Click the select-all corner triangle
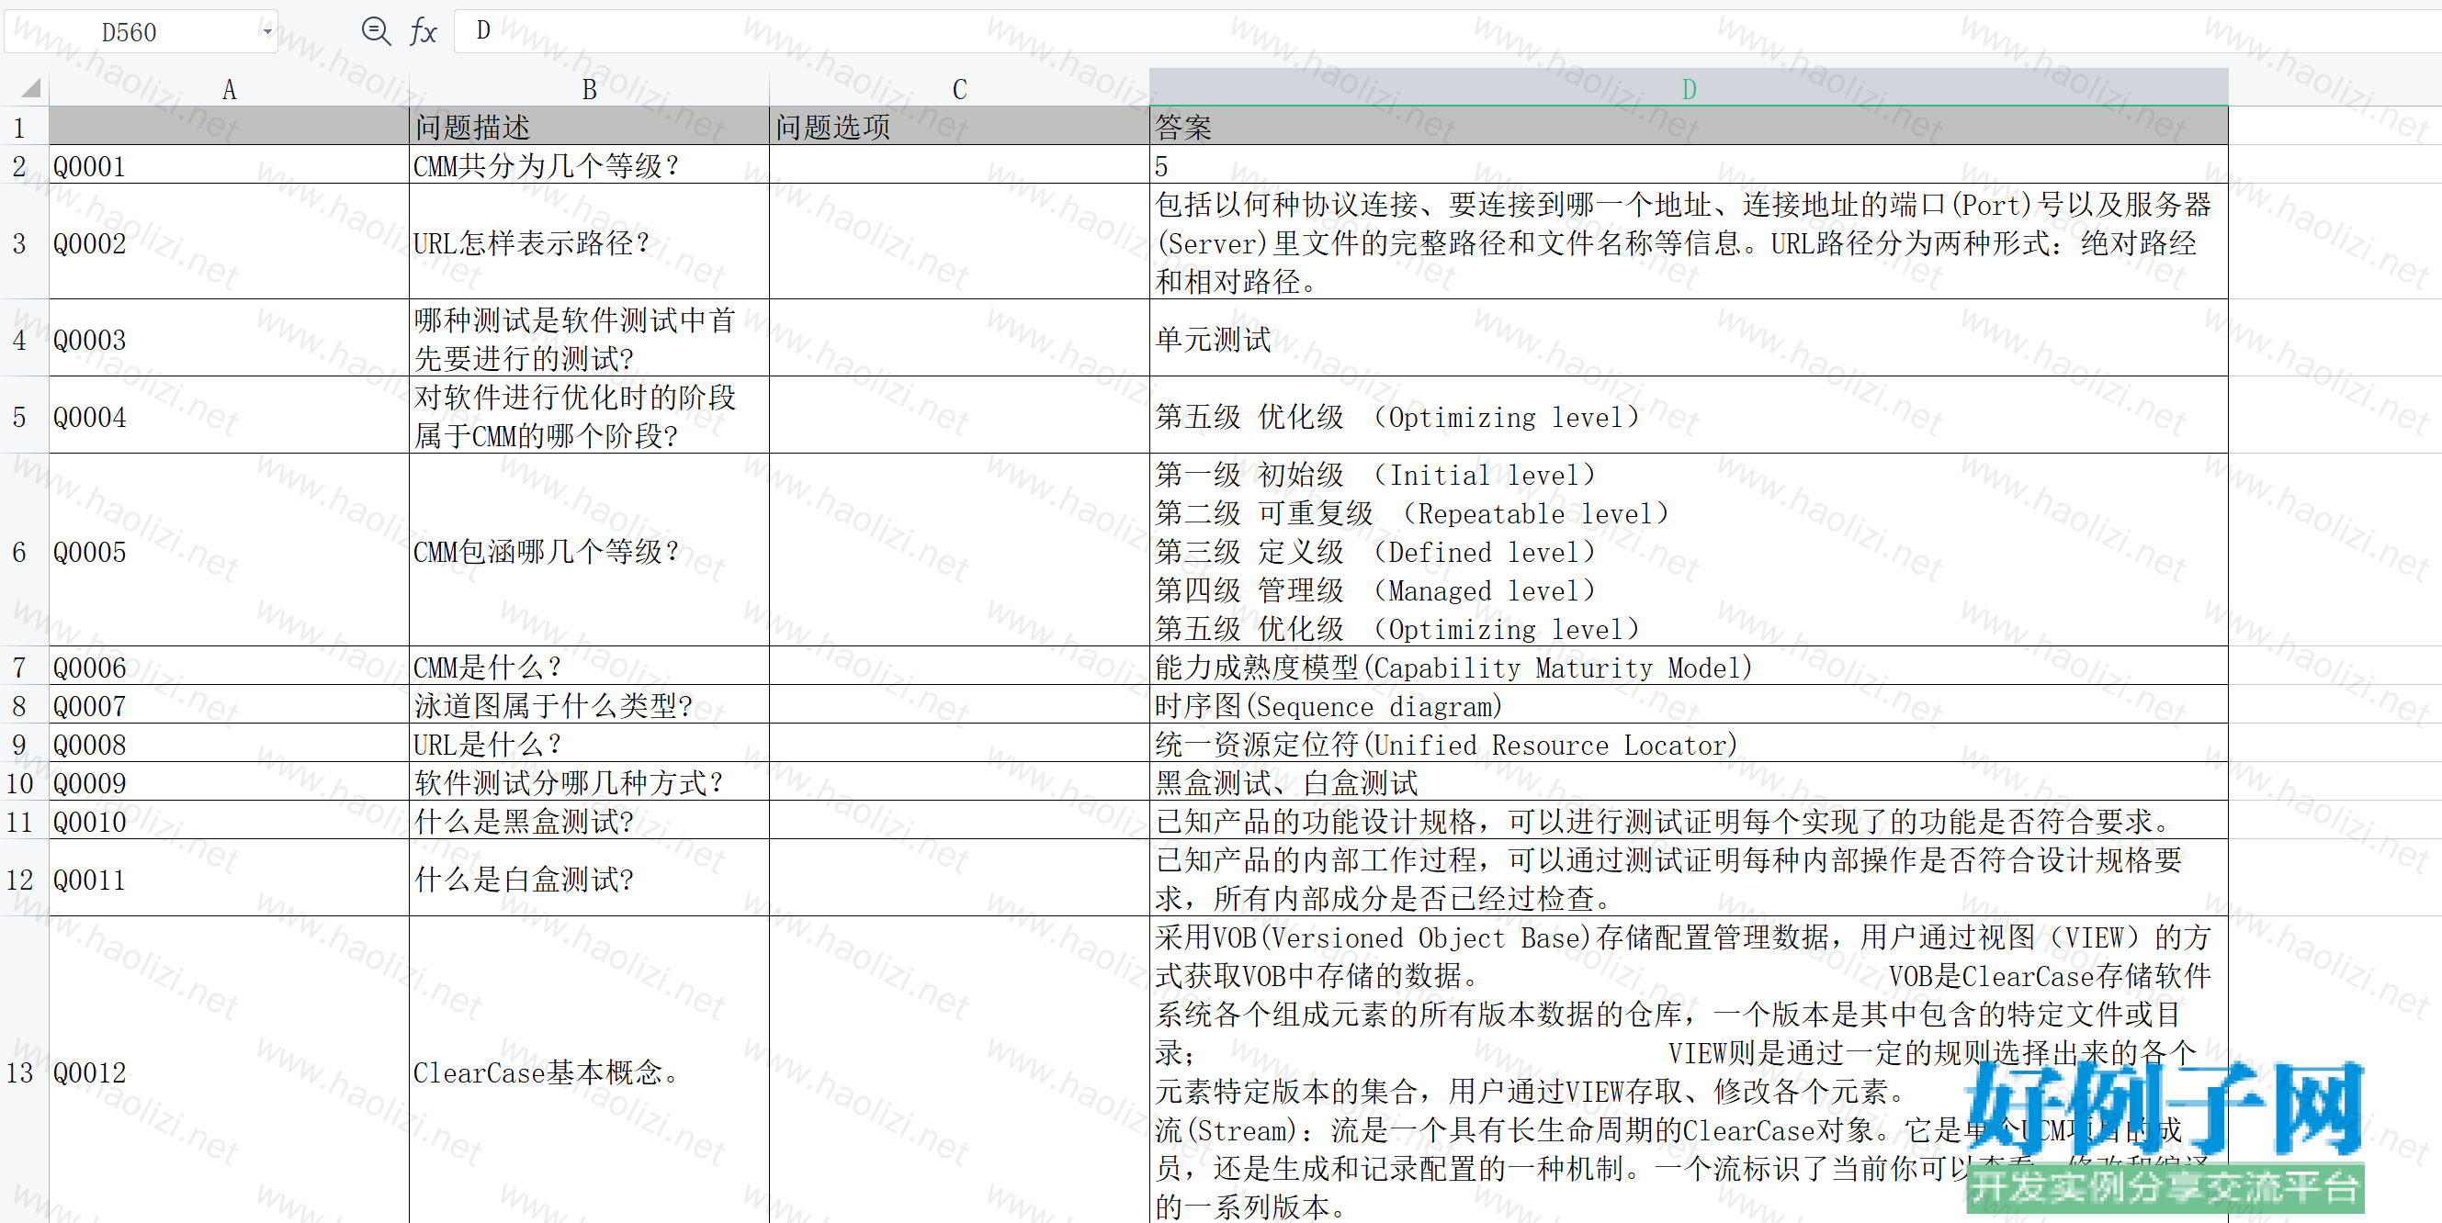The width and height of the screenshot is (2442, 1223). point(31,89)
